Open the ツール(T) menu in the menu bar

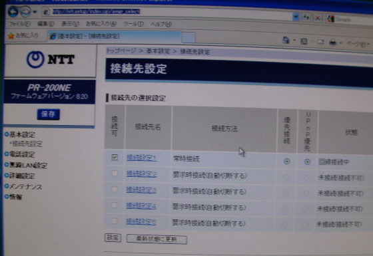coord(133,24)
